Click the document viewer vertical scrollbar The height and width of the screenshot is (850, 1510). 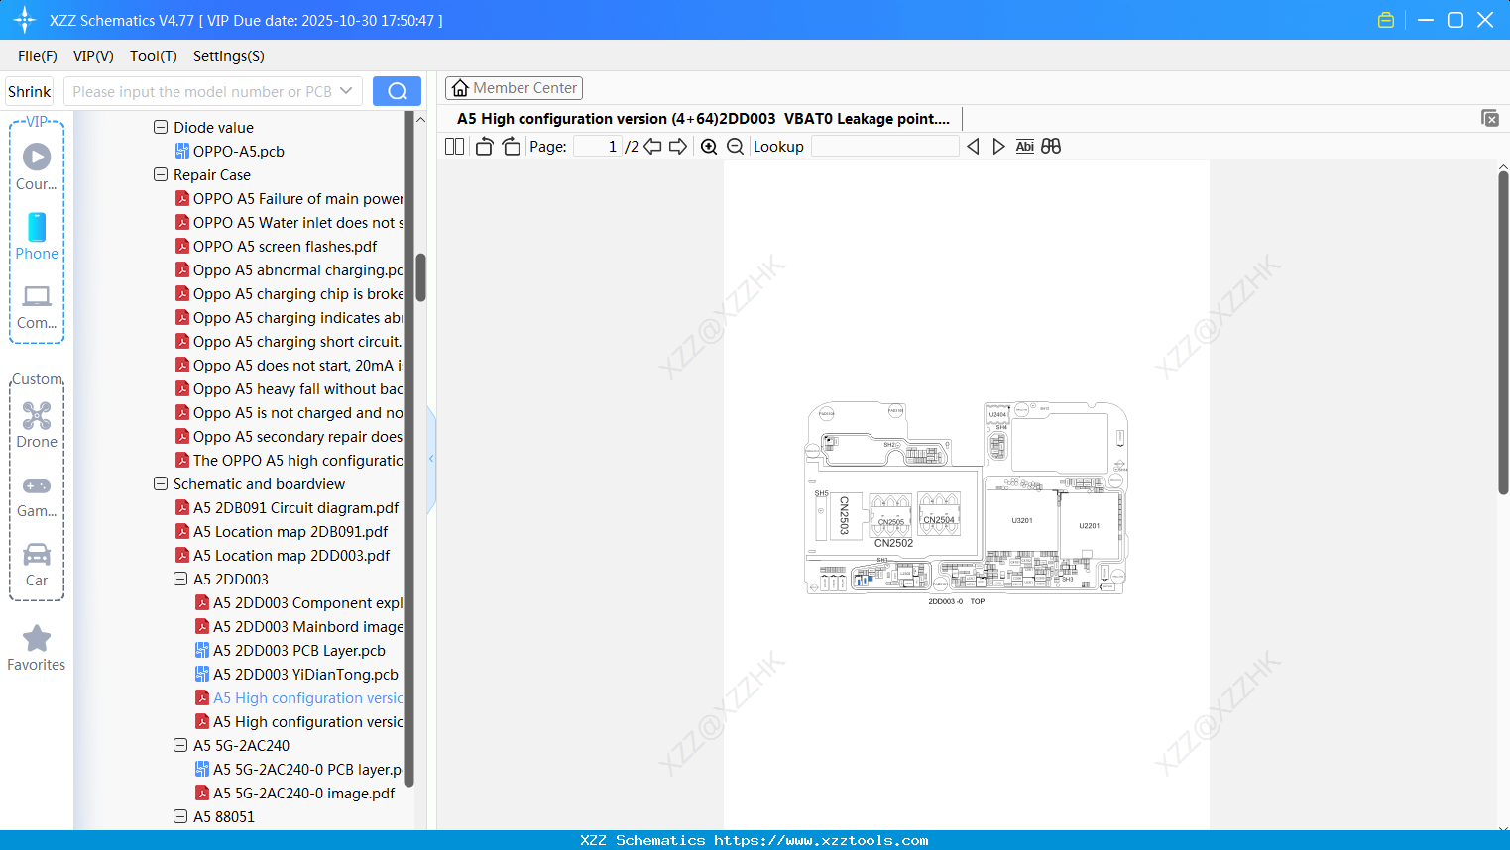1503,333
